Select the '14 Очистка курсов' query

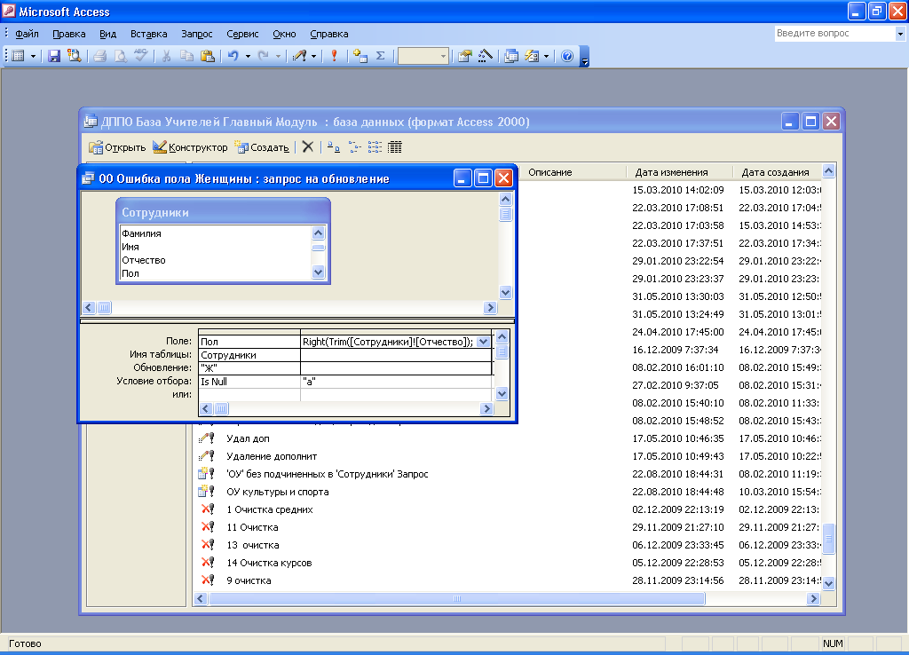269,563
